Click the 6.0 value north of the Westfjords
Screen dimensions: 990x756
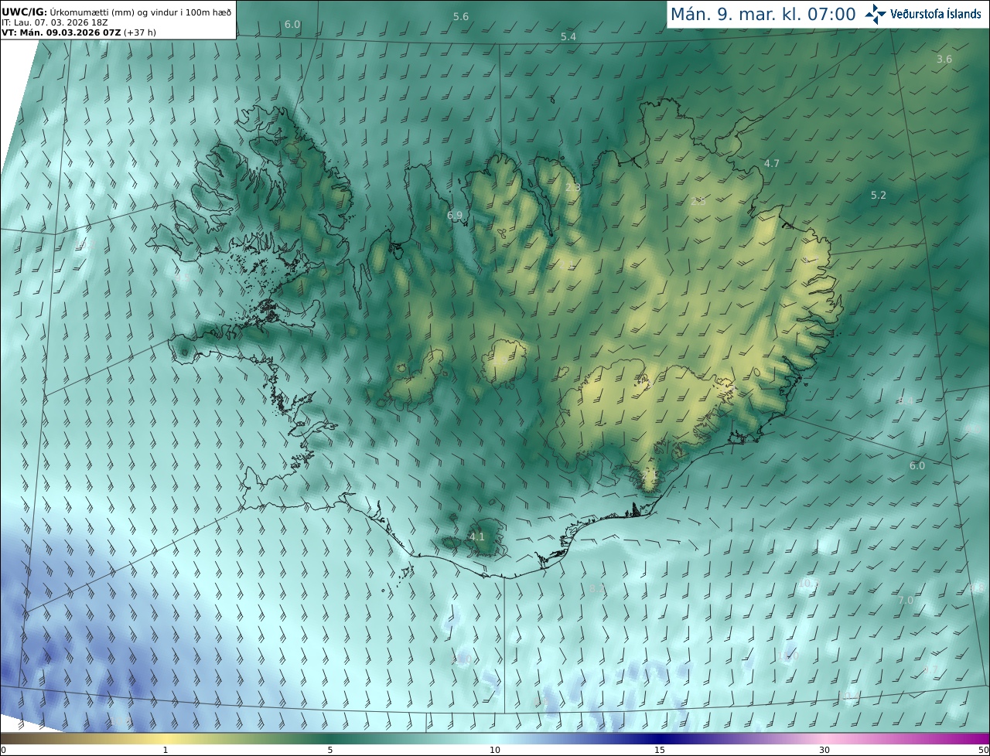[292, 24]
